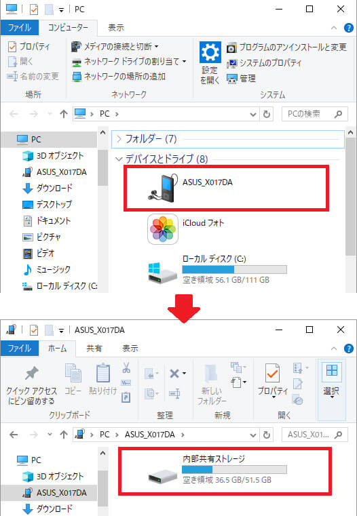357x516 pixels.
Task: Select デスクトップ in sidebar
Action: 47,204
